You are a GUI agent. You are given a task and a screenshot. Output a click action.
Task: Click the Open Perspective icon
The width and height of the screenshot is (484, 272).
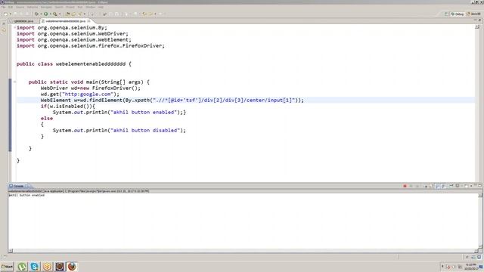(x=446, y=14)
